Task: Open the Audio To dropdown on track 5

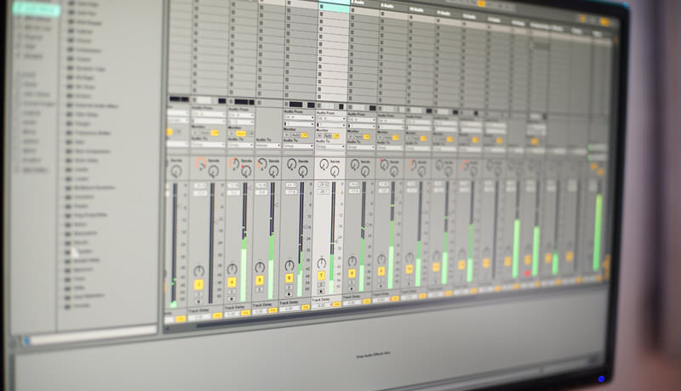Action: [268, 145]
